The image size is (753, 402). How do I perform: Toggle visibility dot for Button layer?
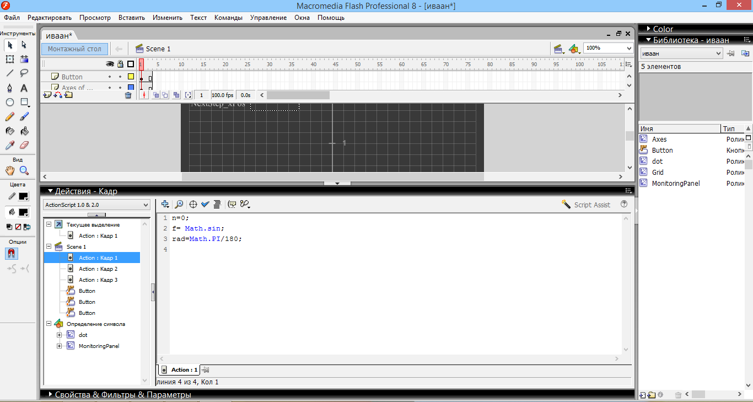(110, 77)
